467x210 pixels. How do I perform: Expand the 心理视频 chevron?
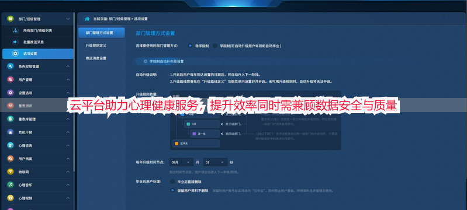(68, 198)
